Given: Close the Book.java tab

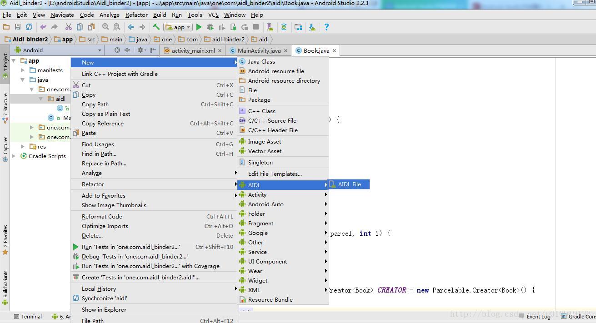Looking at the screenshot, I should [334, 50].
